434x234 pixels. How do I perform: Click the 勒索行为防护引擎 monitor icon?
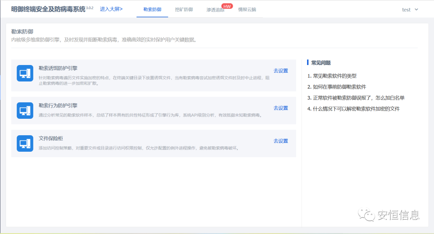25,110
